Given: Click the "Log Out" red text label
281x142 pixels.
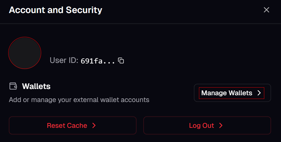Looking at the screenshot, I should click(x=202, y=126).
